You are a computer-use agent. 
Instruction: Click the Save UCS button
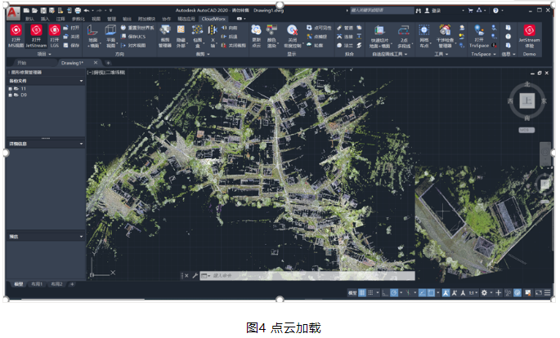[136, 37]
